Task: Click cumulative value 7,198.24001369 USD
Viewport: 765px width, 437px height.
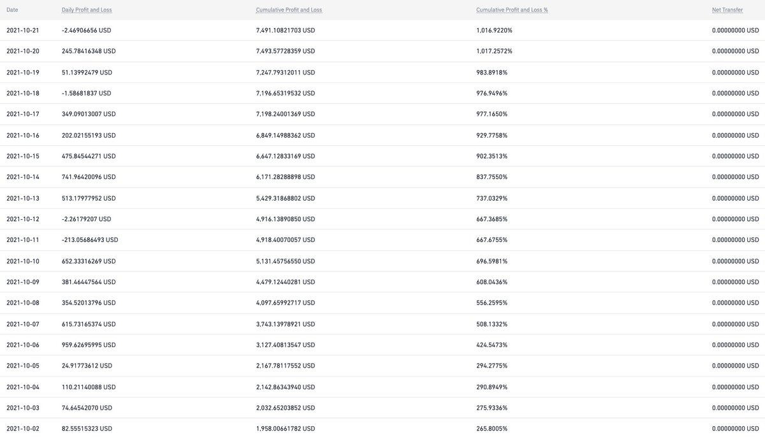Action: pyautogui.click(x=285, y=114)
